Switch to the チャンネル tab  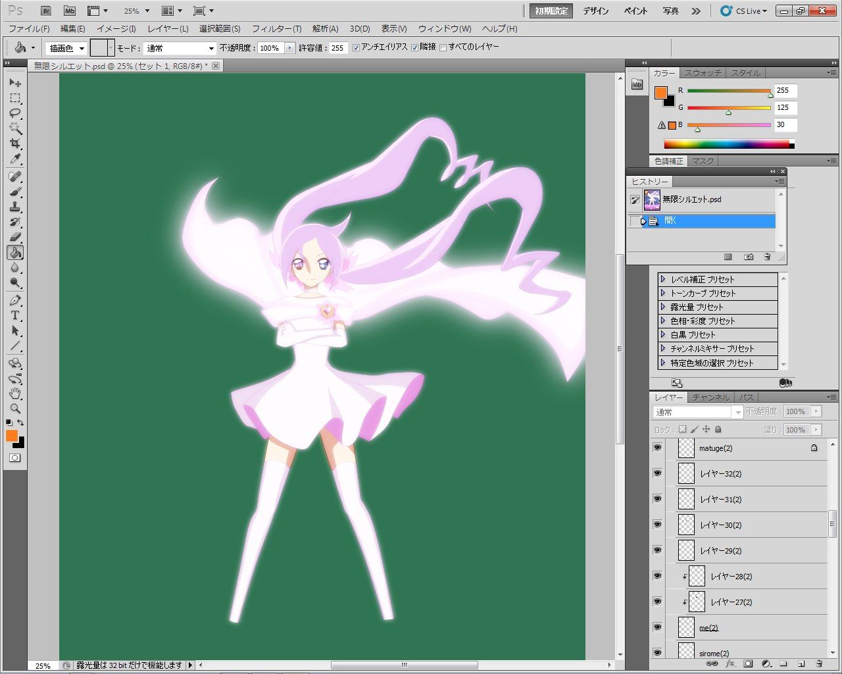pyautogui.click(x=710, y=398)
